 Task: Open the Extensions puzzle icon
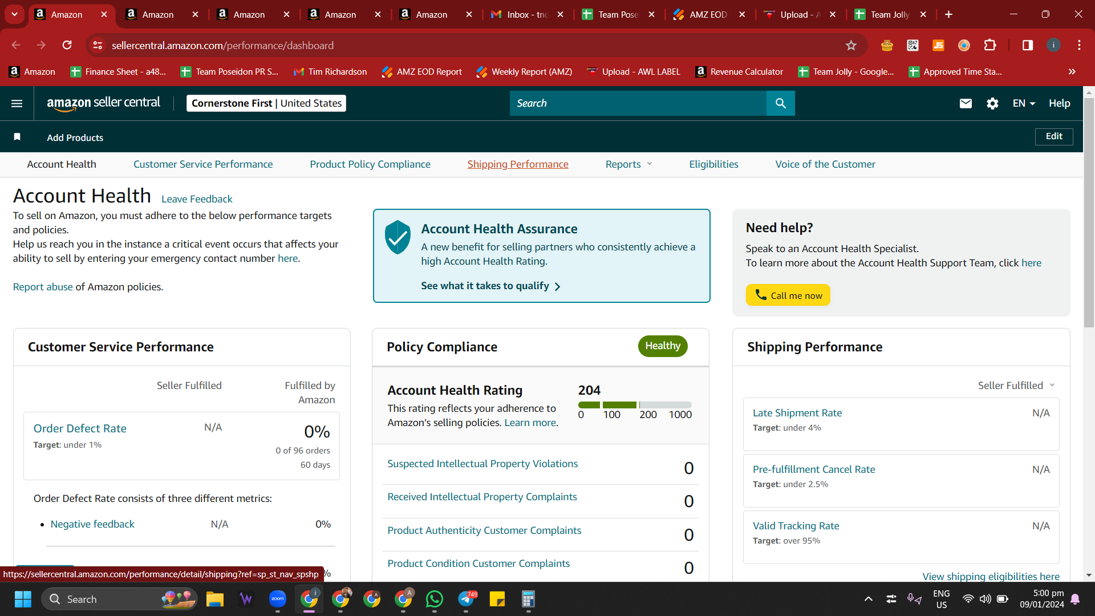tap(990, 45)
